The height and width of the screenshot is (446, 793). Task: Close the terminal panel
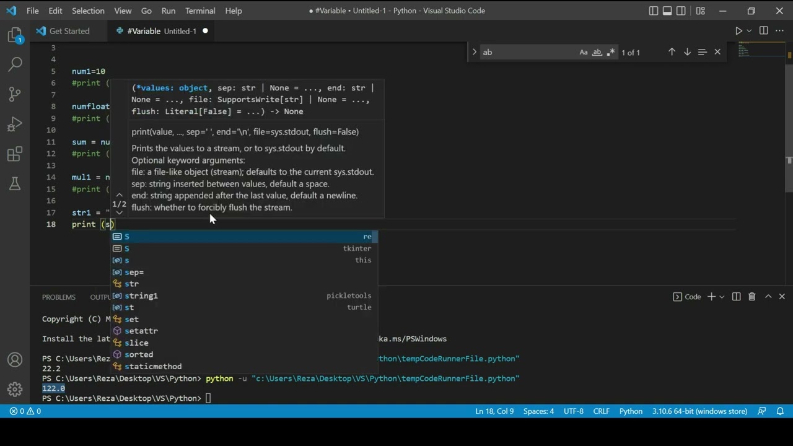tap(782, 297)
